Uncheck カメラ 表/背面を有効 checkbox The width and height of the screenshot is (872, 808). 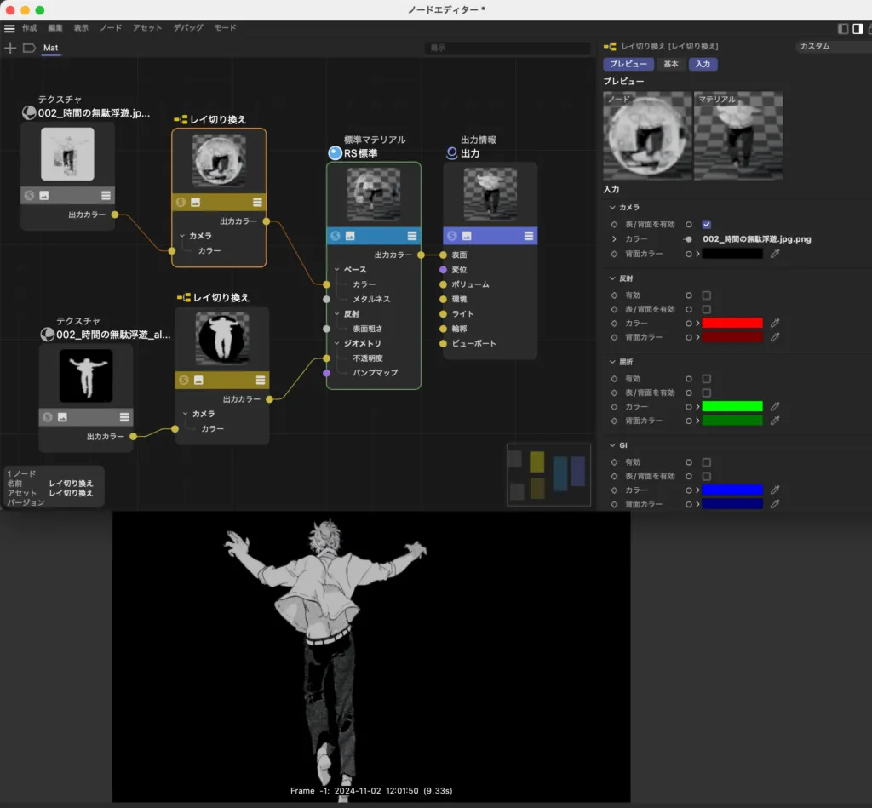coord(706,225)
